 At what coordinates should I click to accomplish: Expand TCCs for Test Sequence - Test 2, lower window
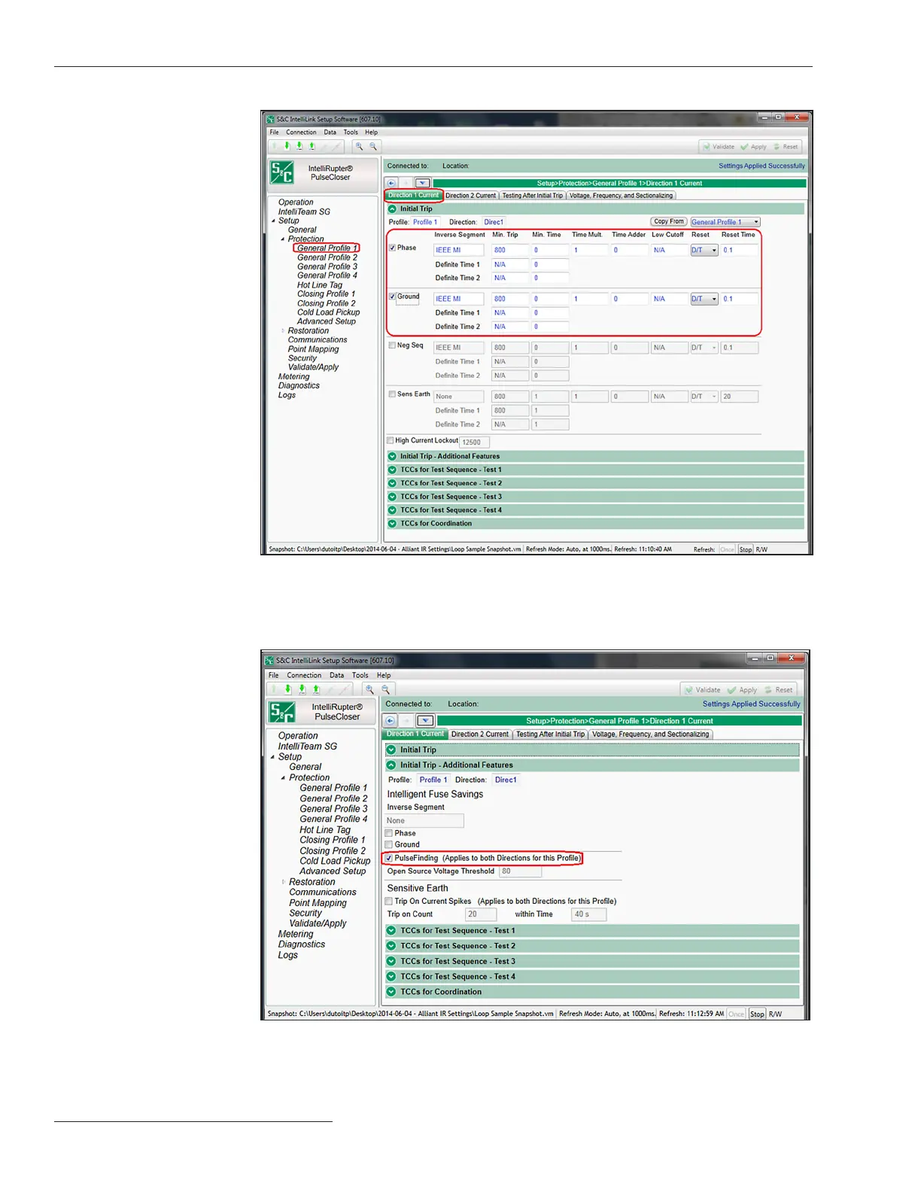click(391, 946)
